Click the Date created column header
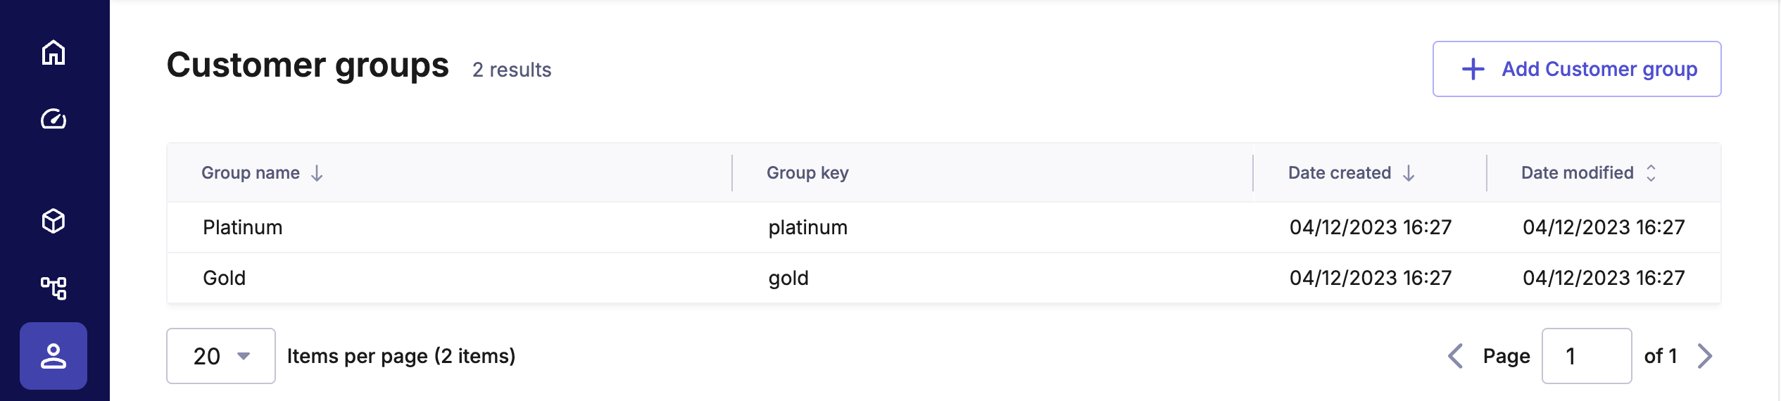Viewport: 1781px width, 401px height. pyautogui.click(x=1339, y=173)
